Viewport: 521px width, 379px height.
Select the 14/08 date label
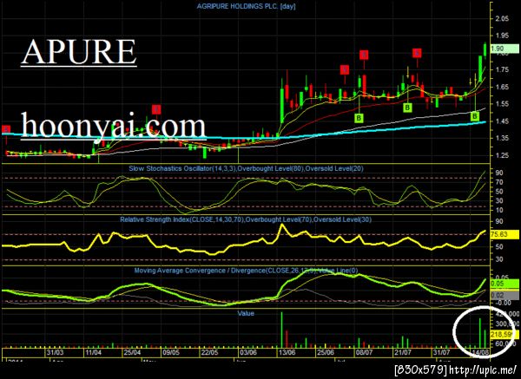[x=480, y=352]
